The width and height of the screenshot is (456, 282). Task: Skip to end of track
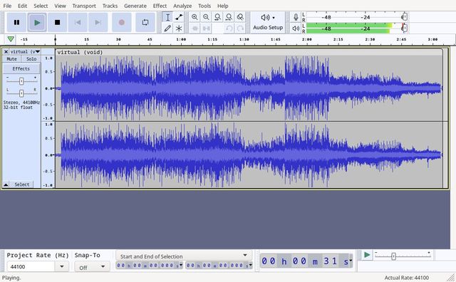point(98,22)
